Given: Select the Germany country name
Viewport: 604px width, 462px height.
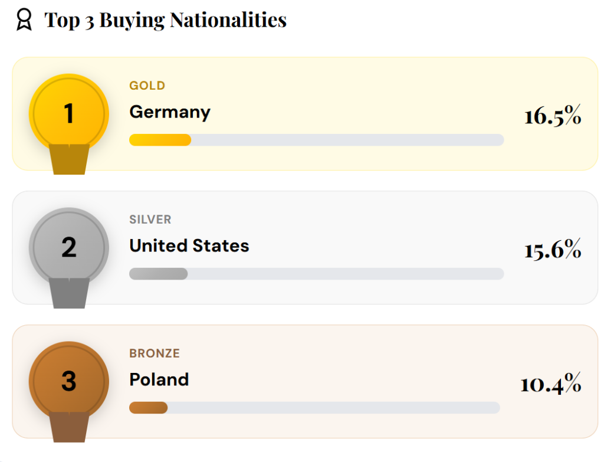Looking at the screenshot, I should tap(170, 112).
